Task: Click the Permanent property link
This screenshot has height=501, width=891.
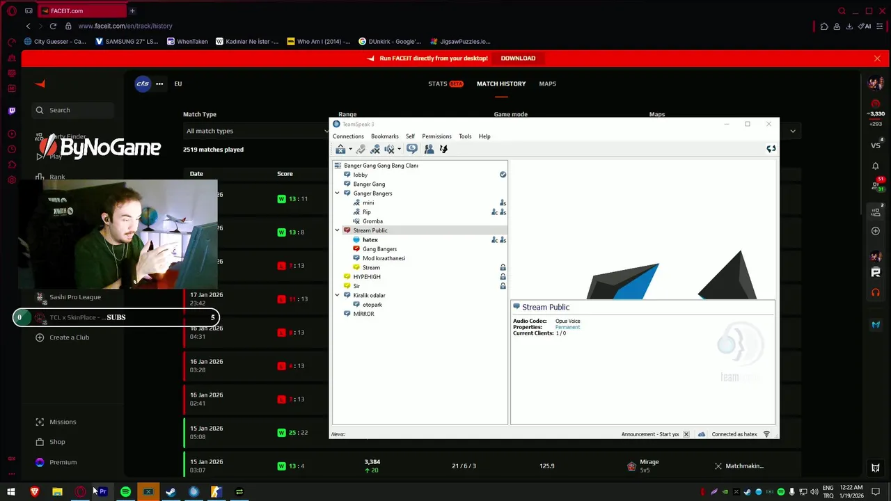Action: pyautogui.click(x=567, y=327)
